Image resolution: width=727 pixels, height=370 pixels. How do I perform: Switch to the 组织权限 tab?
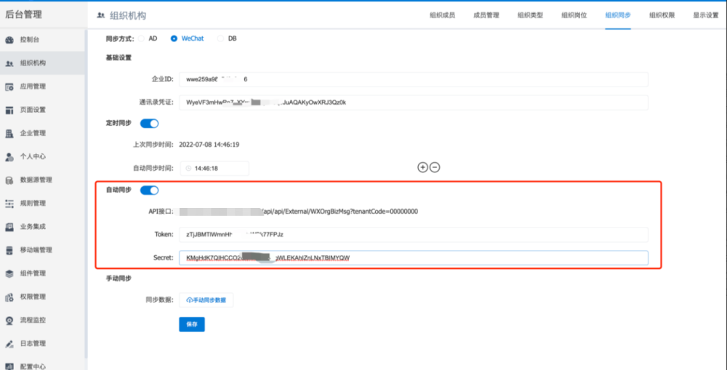pyautogui.click(x=662, y=15)
